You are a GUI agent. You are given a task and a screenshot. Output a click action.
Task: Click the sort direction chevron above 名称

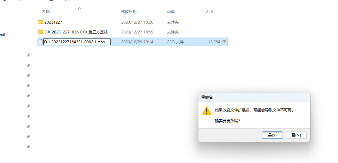click(79, 8)
